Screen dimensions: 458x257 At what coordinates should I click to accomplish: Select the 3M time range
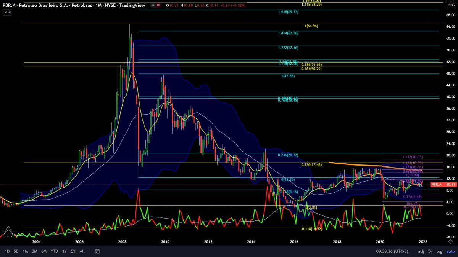(x=34, y=251)
